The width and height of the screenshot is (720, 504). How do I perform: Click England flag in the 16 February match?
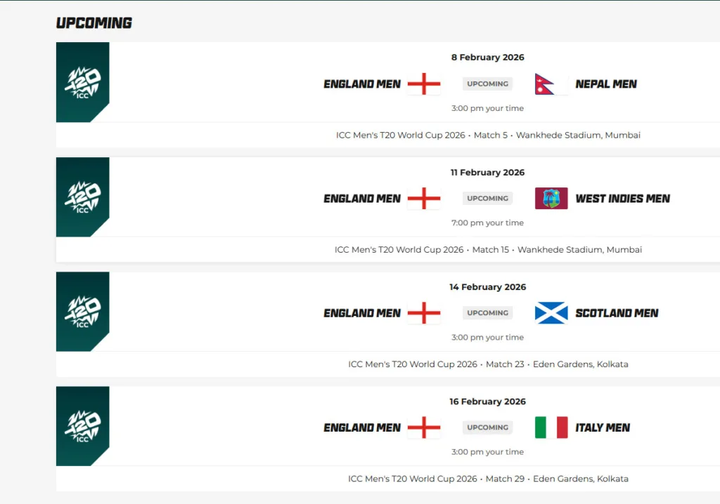424,427
